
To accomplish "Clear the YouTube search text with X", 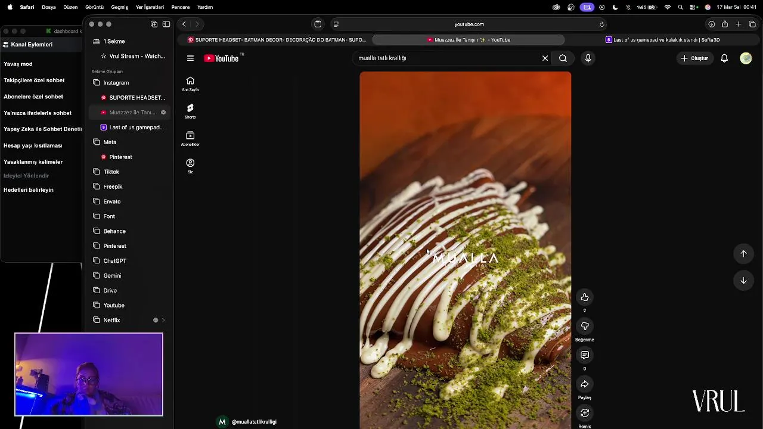I will click(545, 58).
